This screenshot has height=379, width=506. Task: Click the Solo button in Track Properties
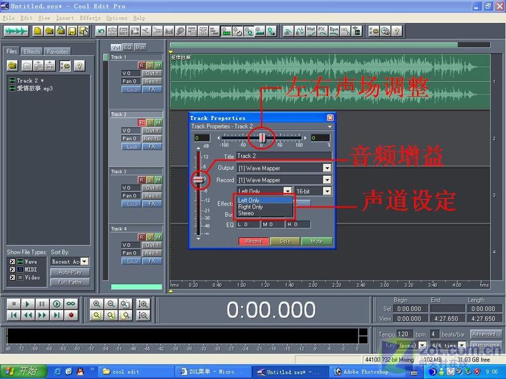click(x=285, y=241)
